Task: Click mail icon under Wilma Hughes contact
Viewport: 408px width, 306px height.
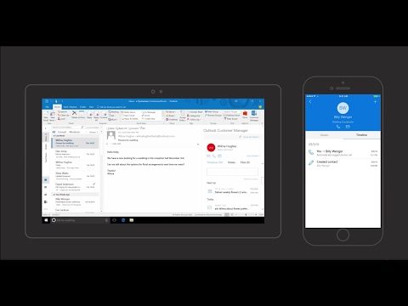Action: (x=208, y=156)
